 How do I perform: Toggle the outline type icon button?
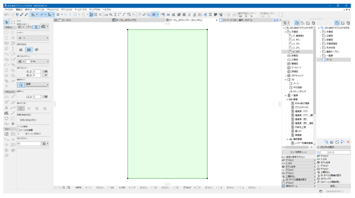21,85
